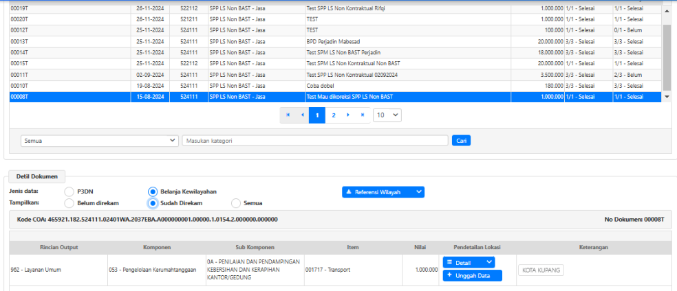
Task: Choose Belum direkam radio option
Action: [69, 203]
